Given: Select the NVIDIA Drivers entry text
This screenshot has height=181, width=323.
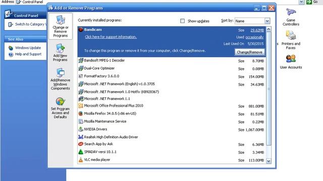Looking at the screenshot, I should [x=95, y=129].
